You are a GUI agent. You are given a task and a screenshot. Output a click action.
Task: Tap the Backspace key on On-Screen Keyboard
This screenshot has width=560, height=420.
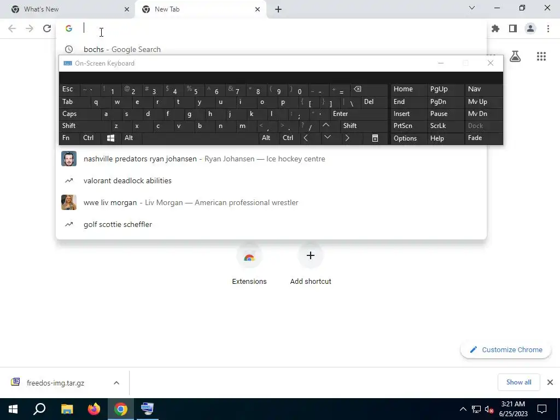370,89
